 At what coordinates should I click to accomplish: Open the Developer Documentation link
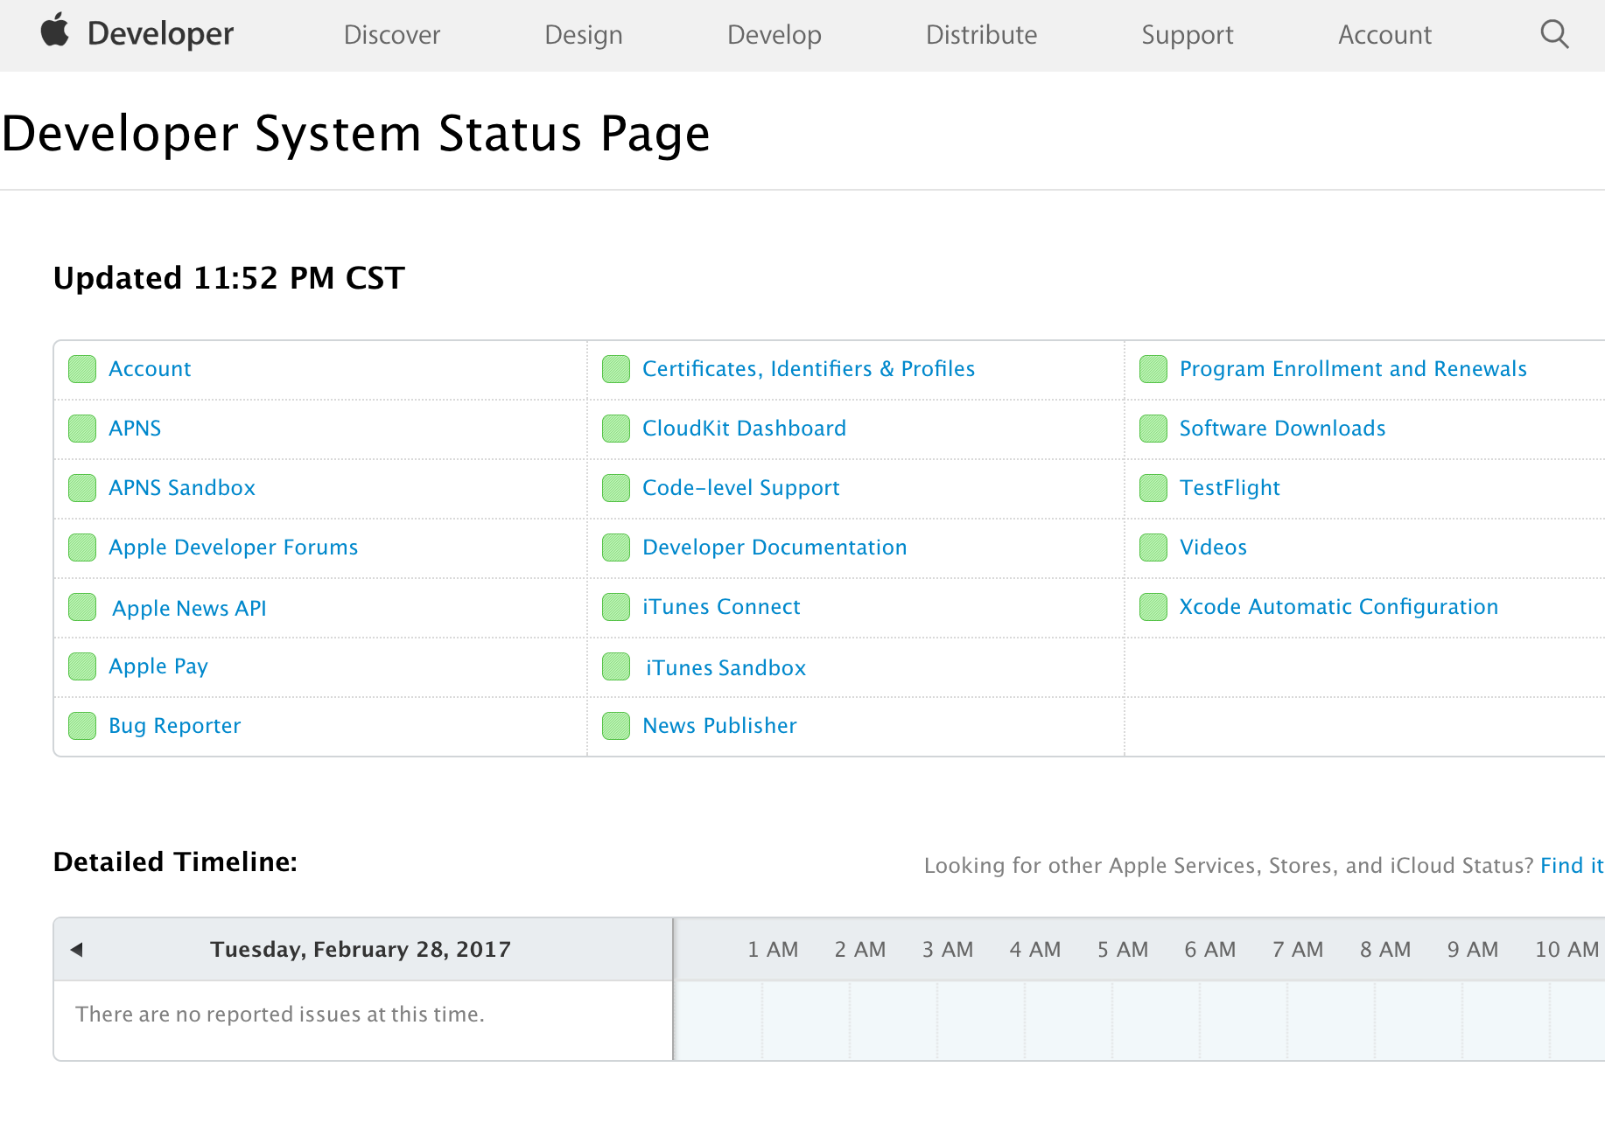775,548
